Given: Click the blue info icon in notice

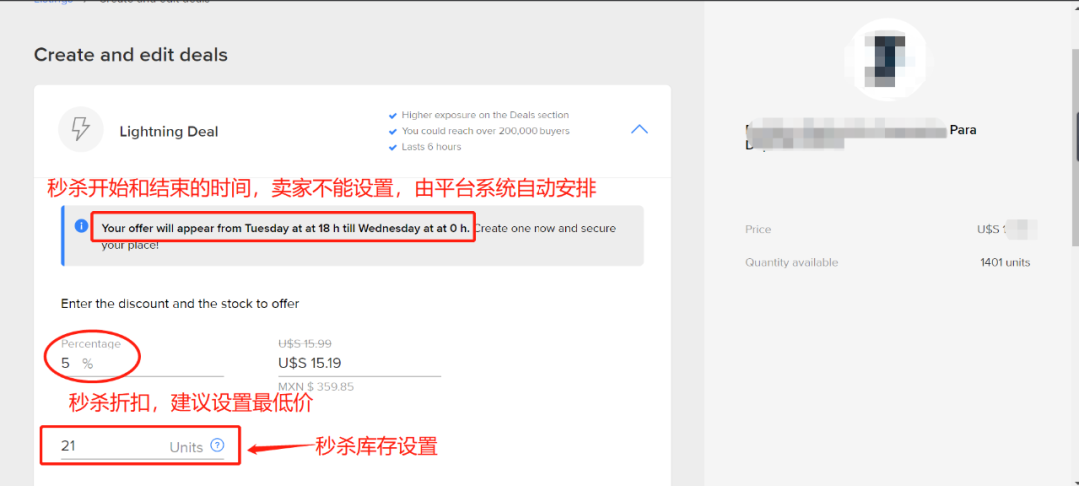Looking at the screenshot, I should click(81, 226).
